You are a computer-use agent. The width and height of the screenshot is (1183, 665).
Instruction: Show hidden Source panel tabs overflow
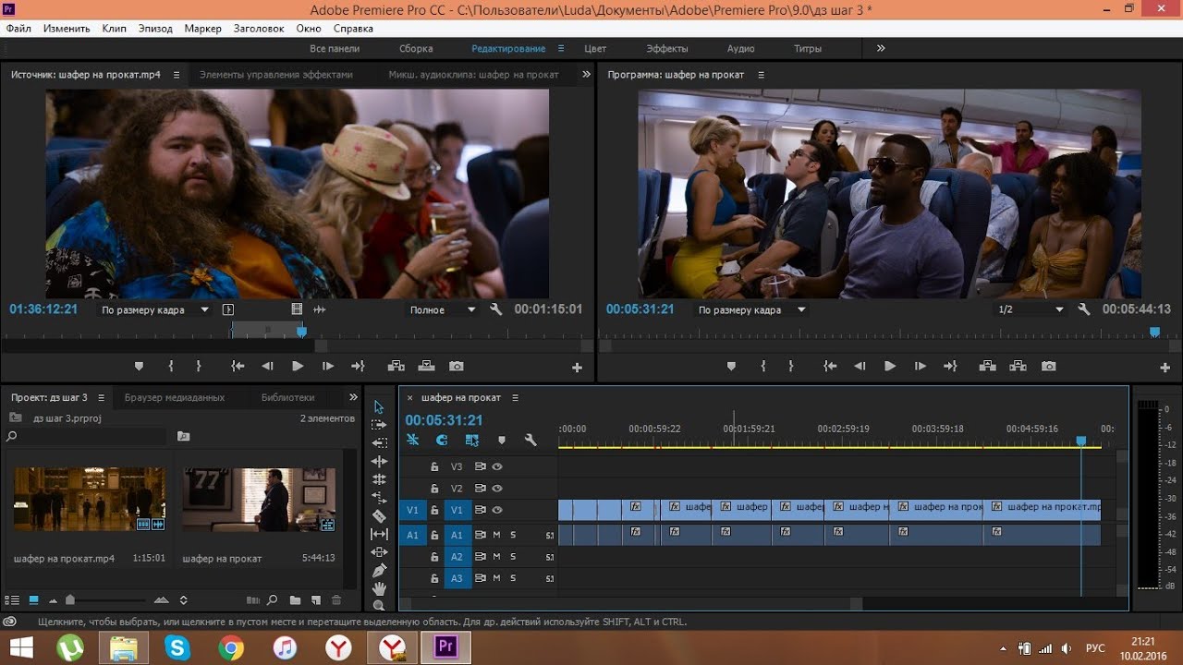pyautogui.click(x=586, y=74)
